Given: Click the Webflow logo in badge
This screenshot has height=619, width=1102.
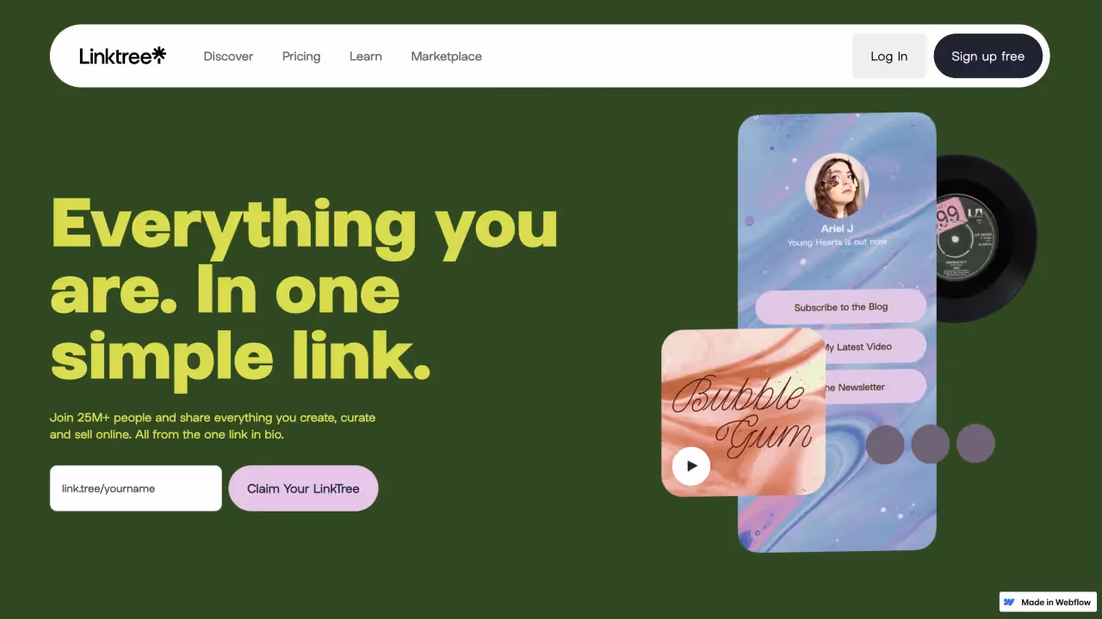Looking at the screenshot, I should [1009, 602].
